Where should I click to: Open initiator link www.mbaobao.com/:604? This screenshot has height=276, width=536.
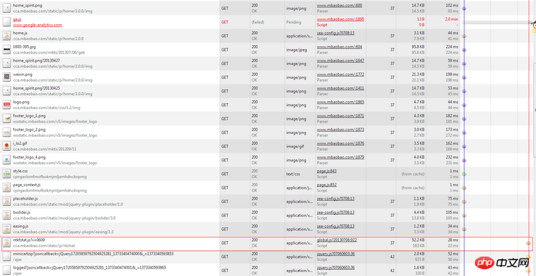point(340,47)
